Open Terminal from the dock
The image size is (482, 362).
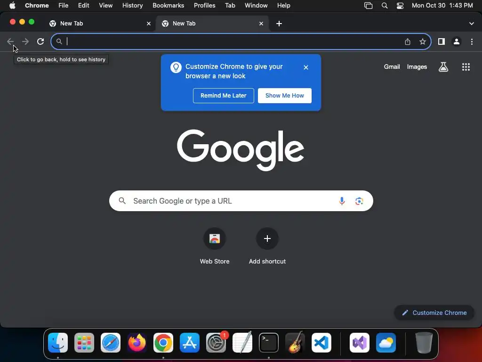(269, 343)
